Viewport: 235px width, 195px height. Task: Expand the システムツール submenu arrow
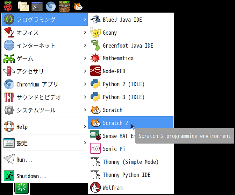click(x=85, y=110)
